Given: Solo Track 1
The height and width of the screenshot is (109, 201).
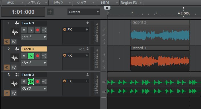Looking at the screenshot, I should coord(31,30).
